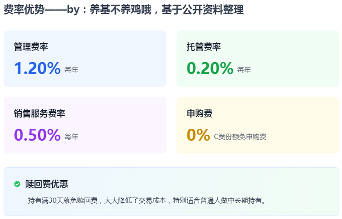Click 每年 text next to 0.20%
Image resolution: width=342 pixels, height=219 pixels.
pos(244,70)
